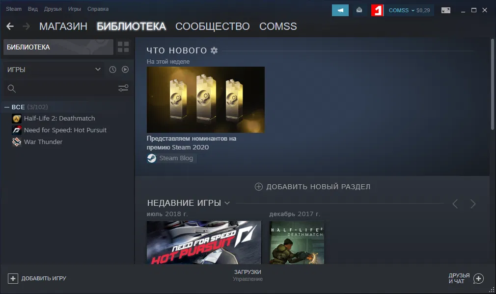Click Half-Life 2: Deathmatch game icon
This screenshot has width=496, height=294.
pos(16,119)
